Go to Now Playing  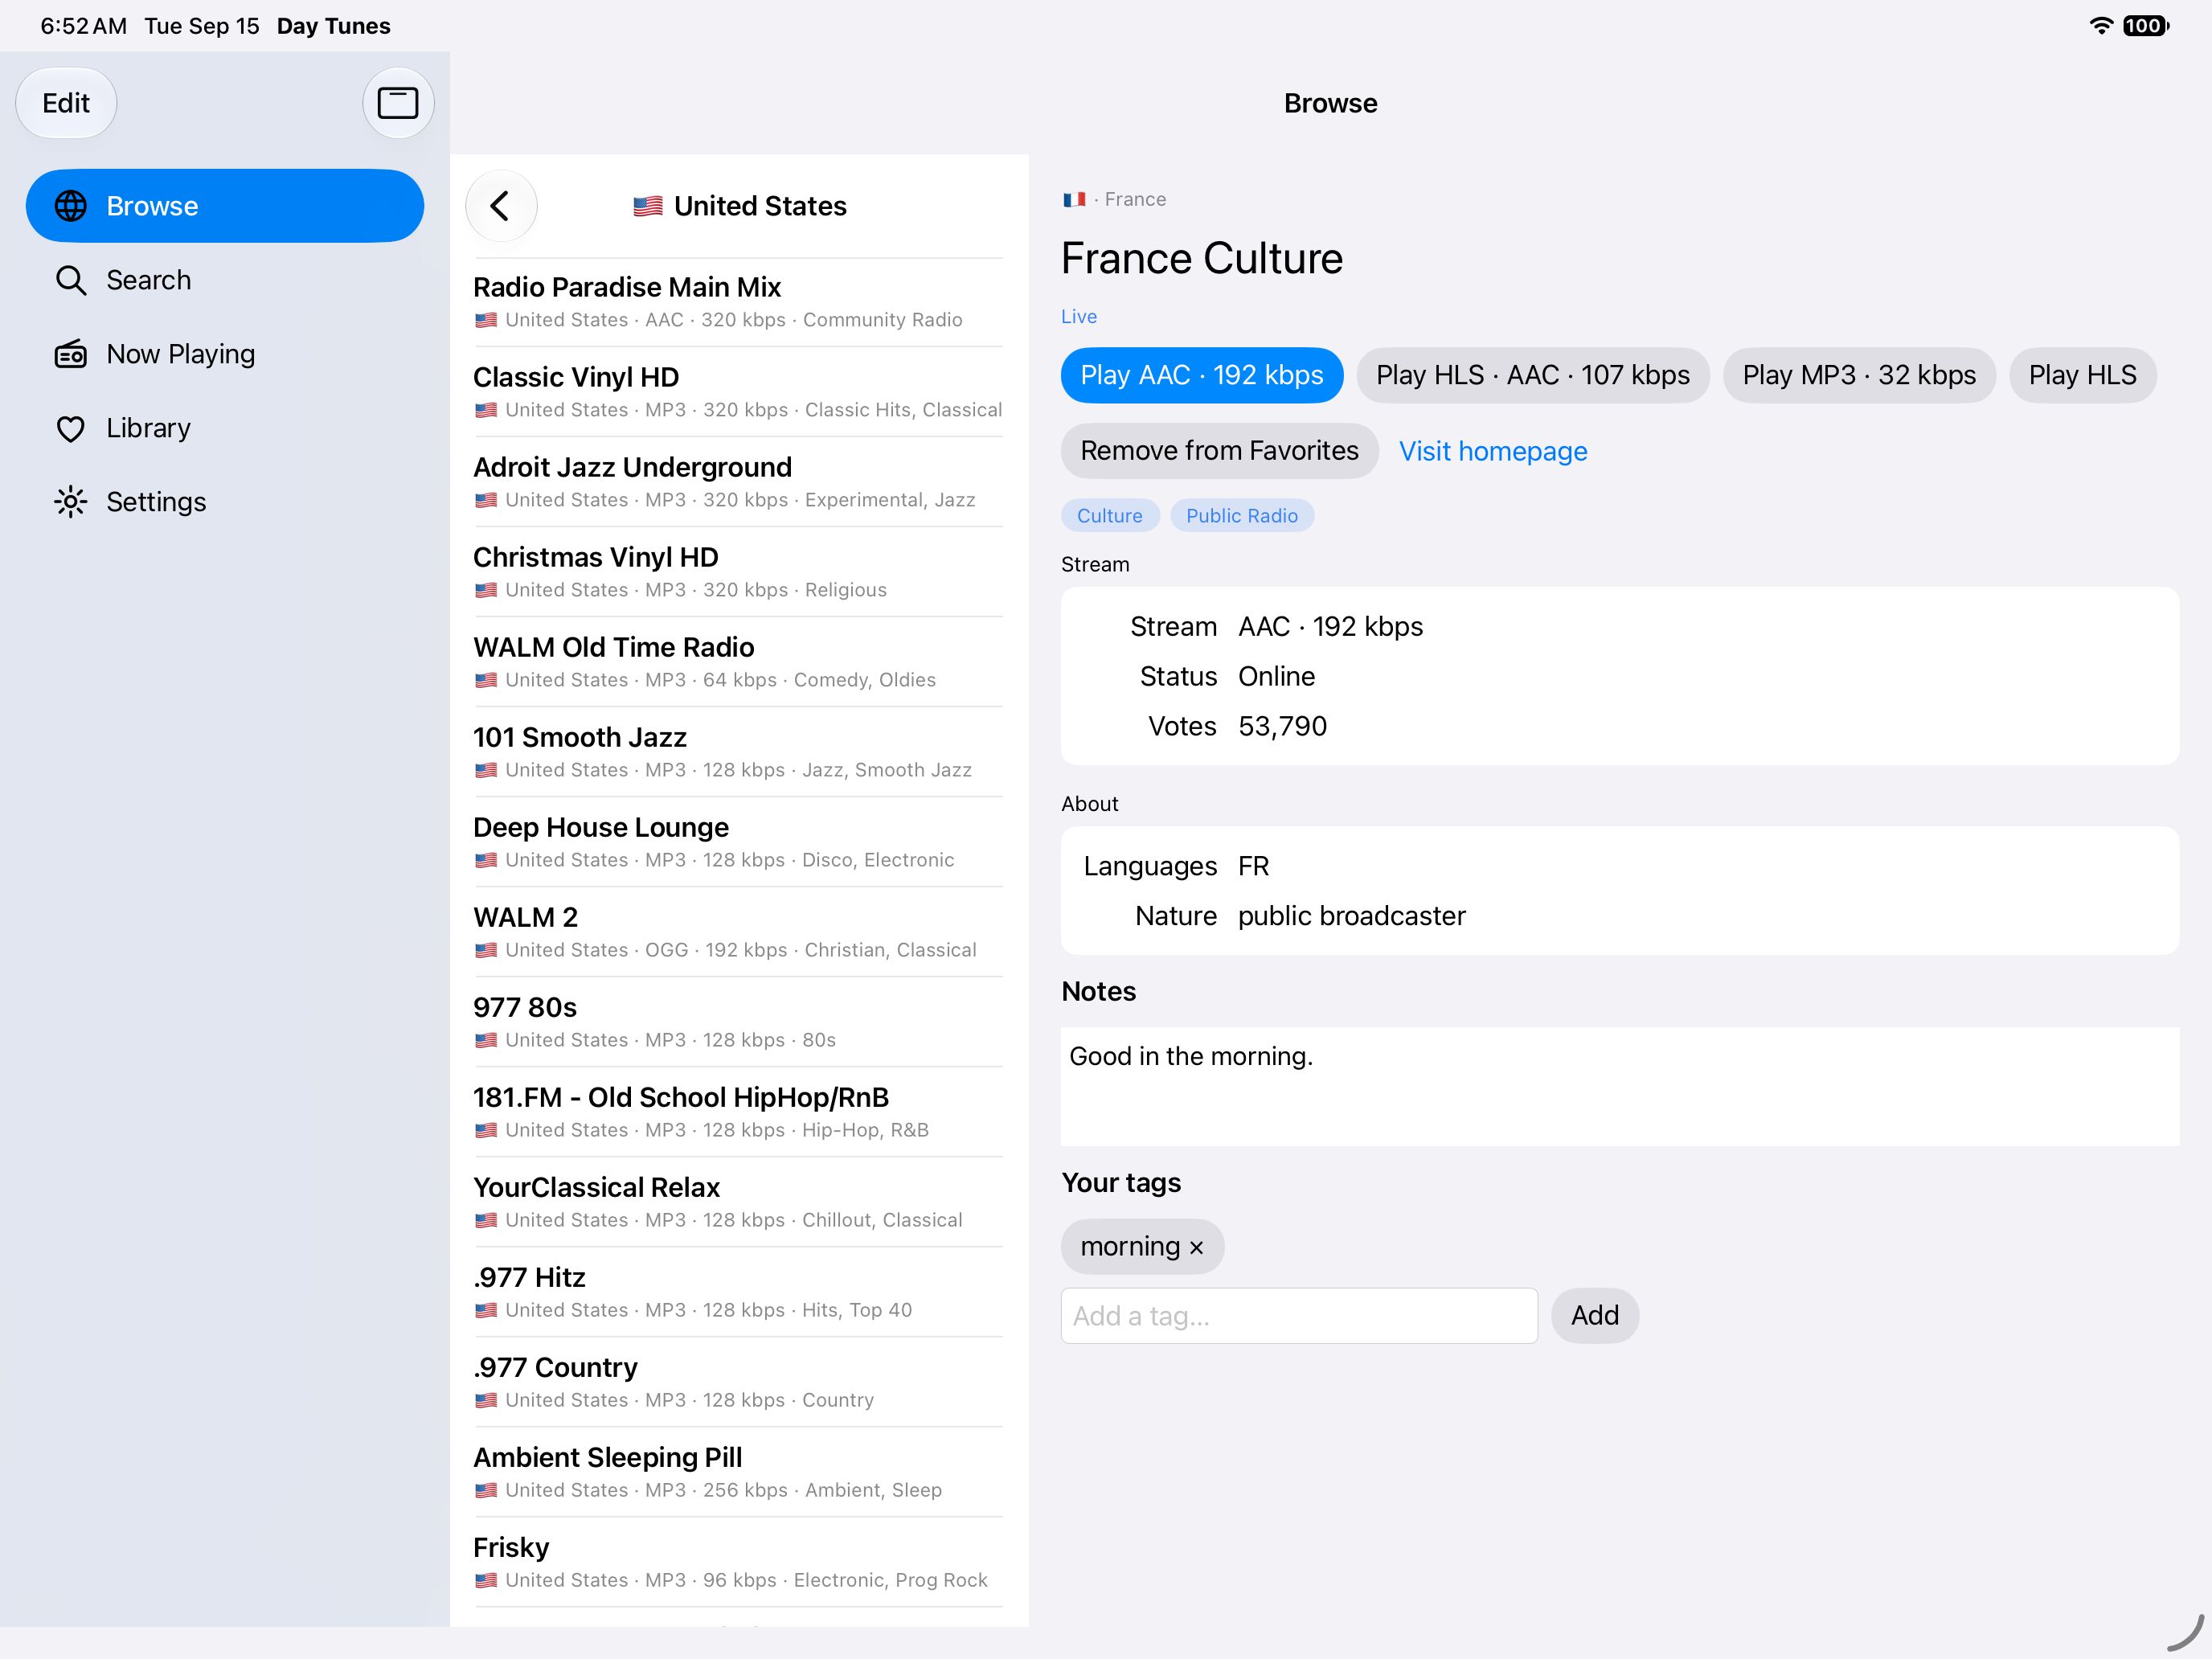pos(225,354)
